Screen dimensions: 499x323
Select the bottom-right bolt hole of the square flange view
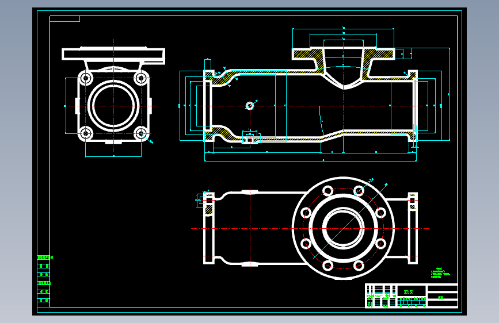click(x=141, y=133)
